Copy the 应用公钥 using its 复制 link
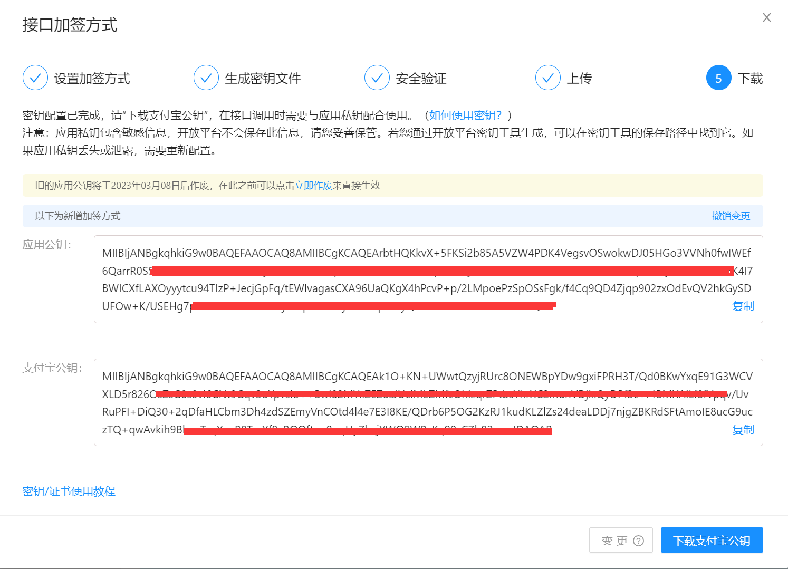The image size is (788, 569). (743, 306)
